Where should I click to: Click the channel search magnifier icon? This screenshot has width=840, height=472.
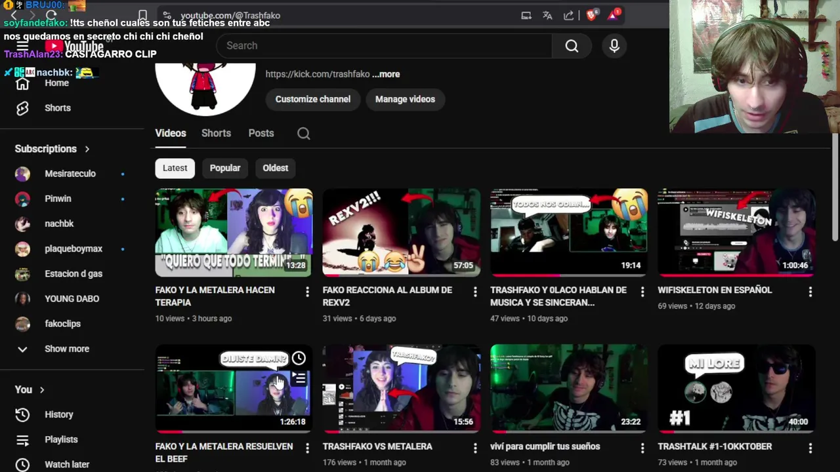pos(303,133)
